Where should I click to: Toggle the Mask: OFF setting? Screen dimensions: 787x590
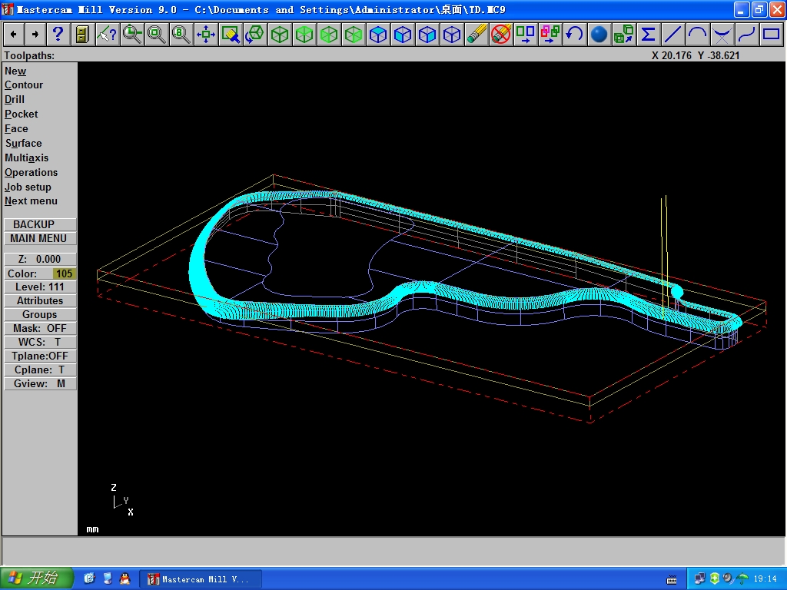pyautogui.click(x=40, y=328)
